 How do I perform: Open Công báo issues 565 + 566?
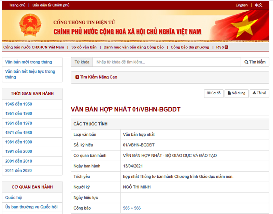131,208
